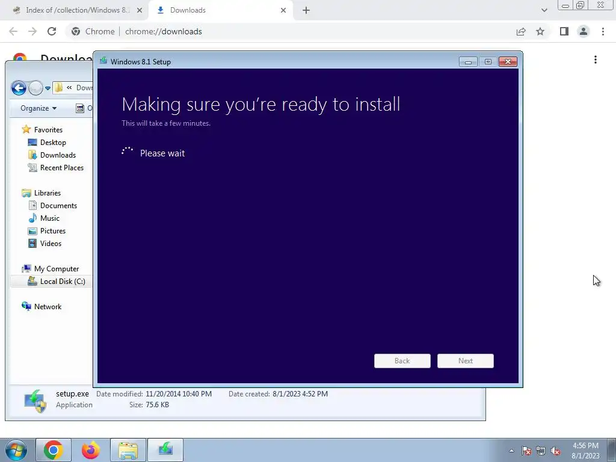Click the Windows Start orb
Screen dimensions: 616x462
(x=16, y=450)
